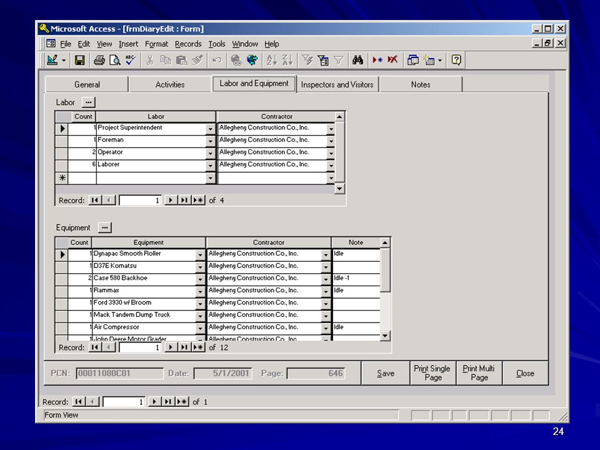
Task: Click the Labor list scroll down arrow
Action: 339,189
